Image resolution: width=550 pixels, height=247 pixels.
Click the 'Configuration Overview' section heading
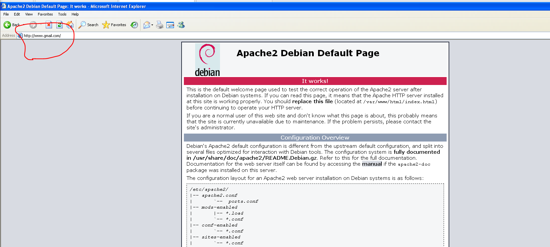point(315,138)
